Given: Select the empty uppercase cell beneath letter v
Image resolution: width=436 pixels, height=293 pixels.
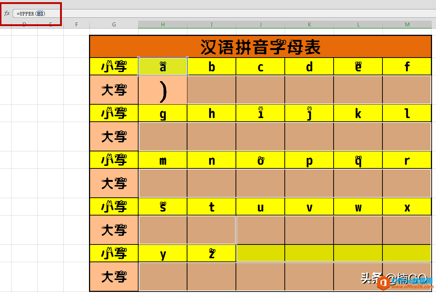Looking at the screenshot, I should pyautogui.click(x=309, y=230).
